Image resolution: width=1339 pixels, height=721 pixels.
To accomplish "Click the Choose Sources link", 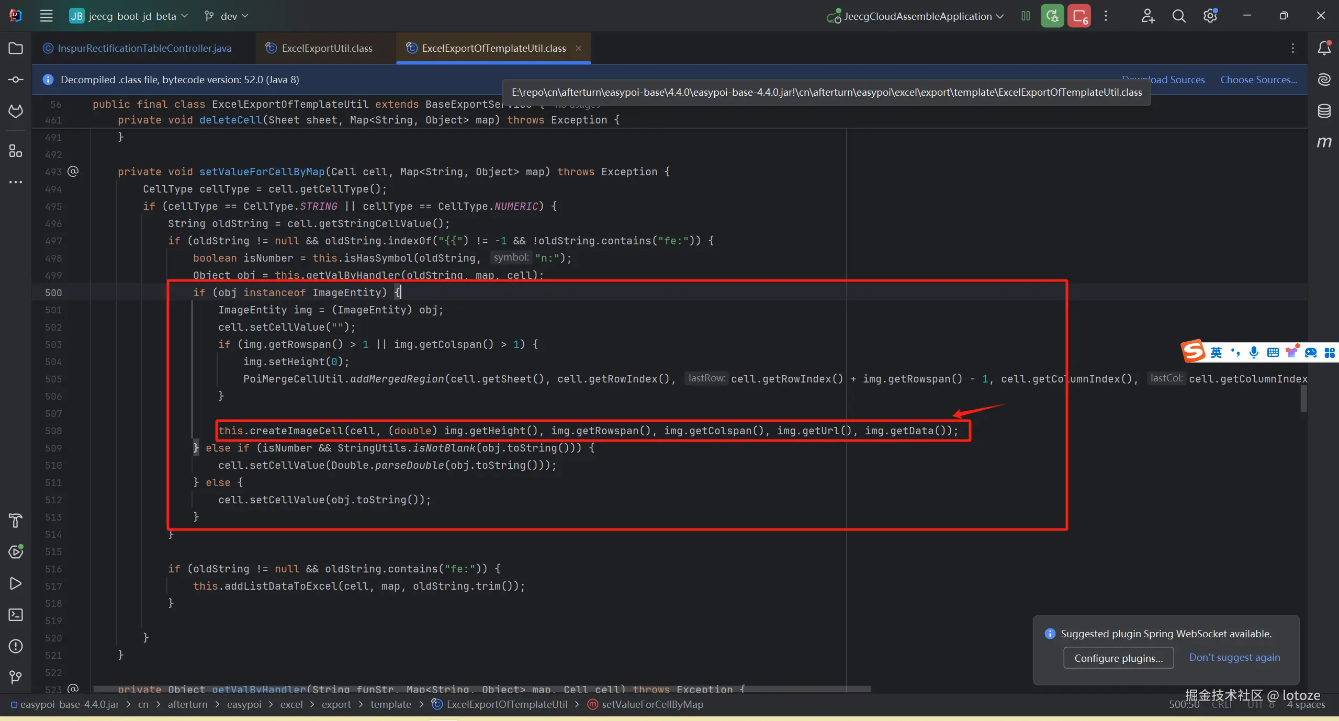I will coord(1258,80).
